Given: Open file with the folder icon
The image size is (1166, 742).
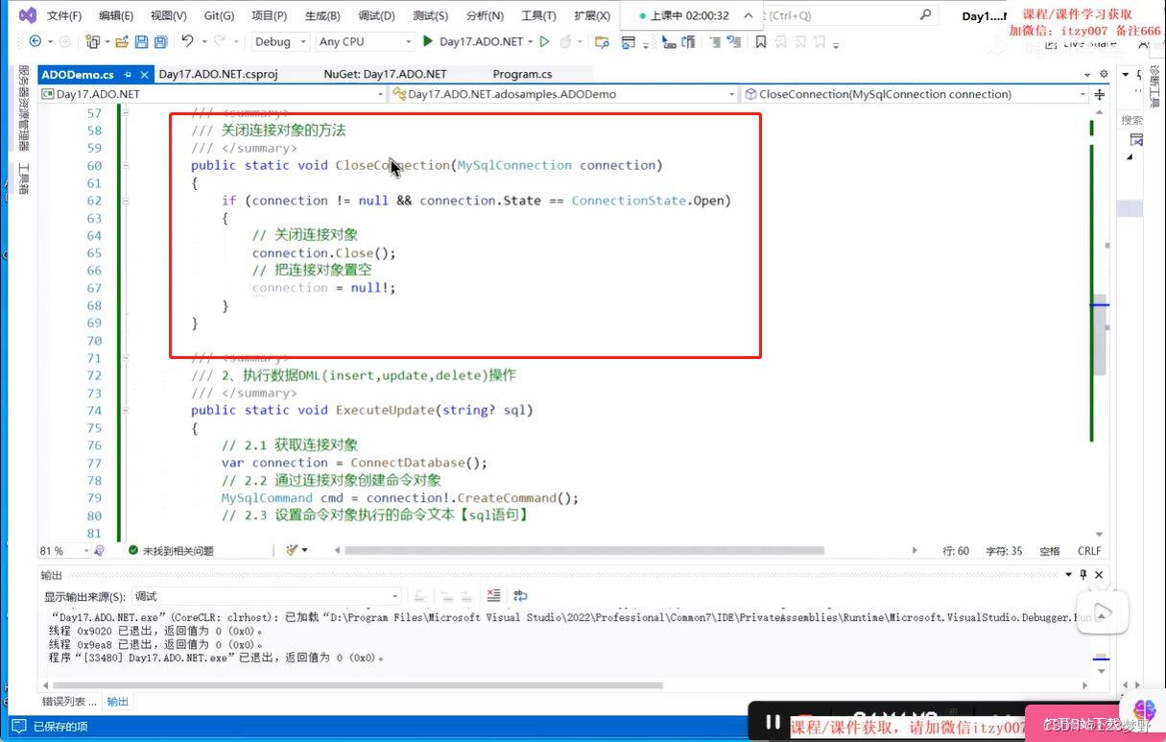Looking at the screenshot, I should [x=122, y=41].
